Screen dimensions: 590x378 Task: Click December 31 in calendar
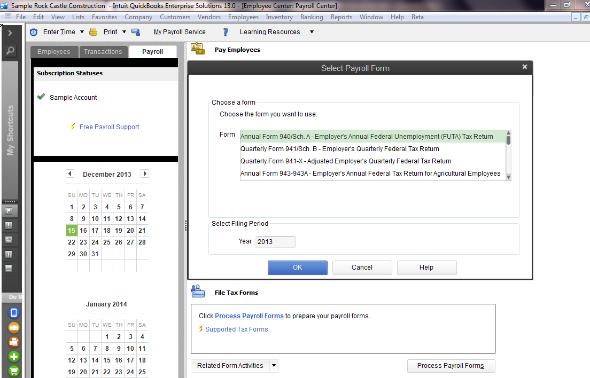coord(95,254)
